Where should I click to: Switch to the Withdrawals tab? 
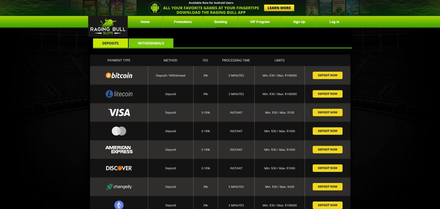coord(151,43)
